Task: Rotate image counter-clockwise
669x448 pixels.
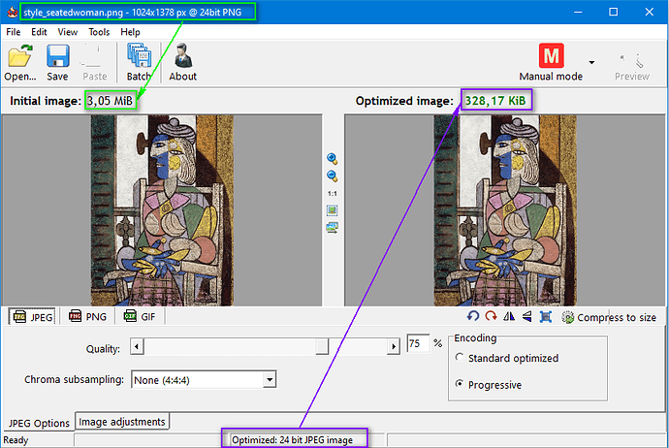Action: tap(473, 316)
